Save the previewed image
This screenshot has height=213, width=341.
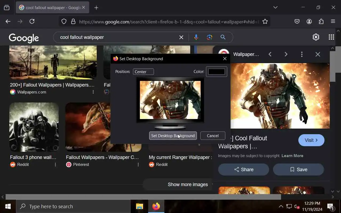(x=298, y=170)
